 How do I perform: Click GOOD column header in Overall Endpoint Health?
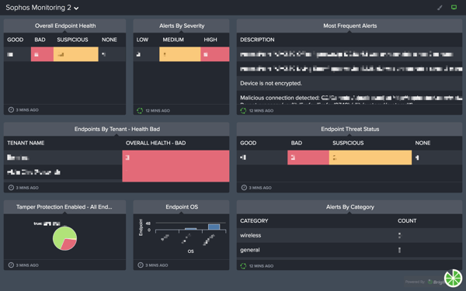(x=16, y=40)
